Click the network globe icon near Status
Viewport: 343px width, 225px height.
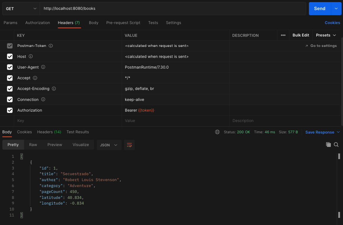coord(217,132)
